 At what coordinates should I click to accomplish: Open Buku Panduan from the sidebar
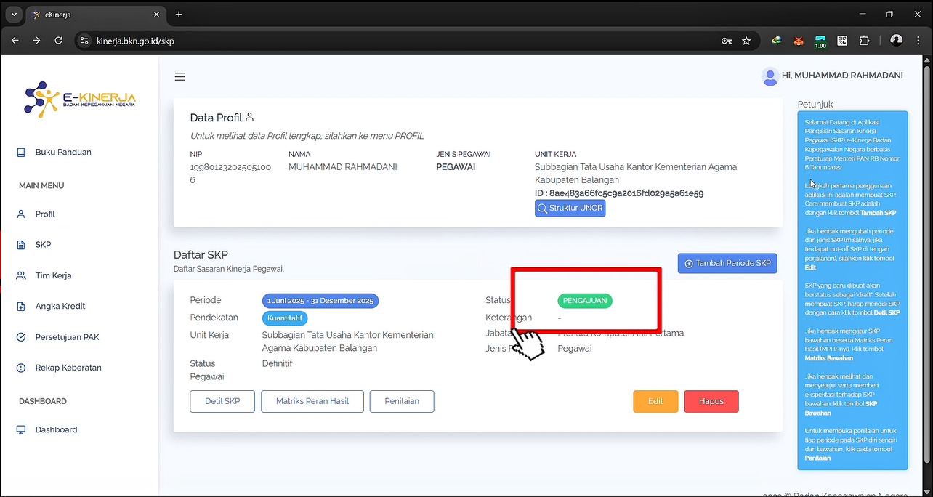(63, 152)
